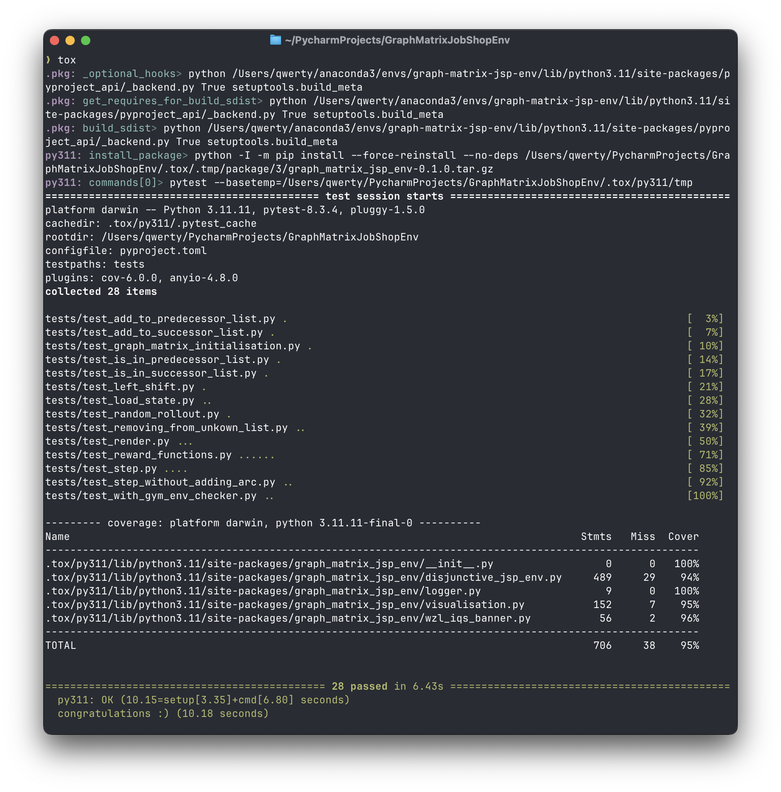The width and height of the screenshot is (781, 792).
Task: Click the Stmts column header
Action: [x=596, y=536]
